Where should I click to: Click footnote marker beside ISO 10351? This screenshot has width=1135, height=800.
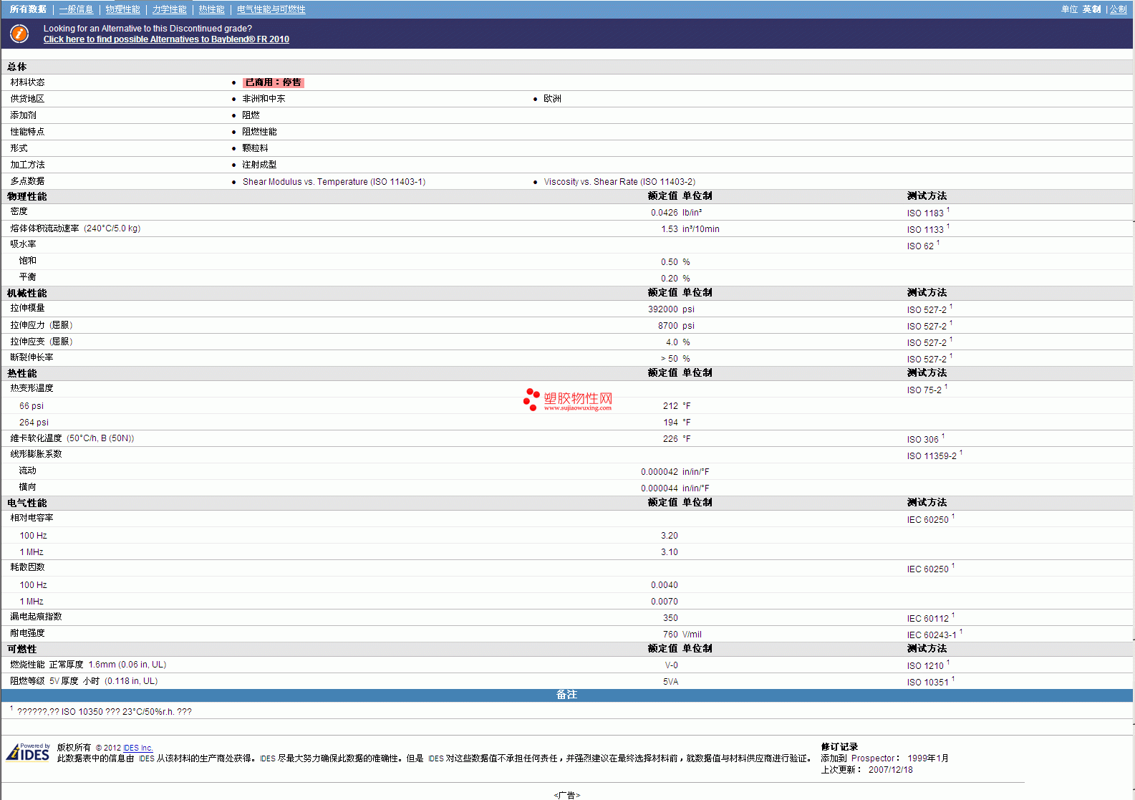click(953, 679)
